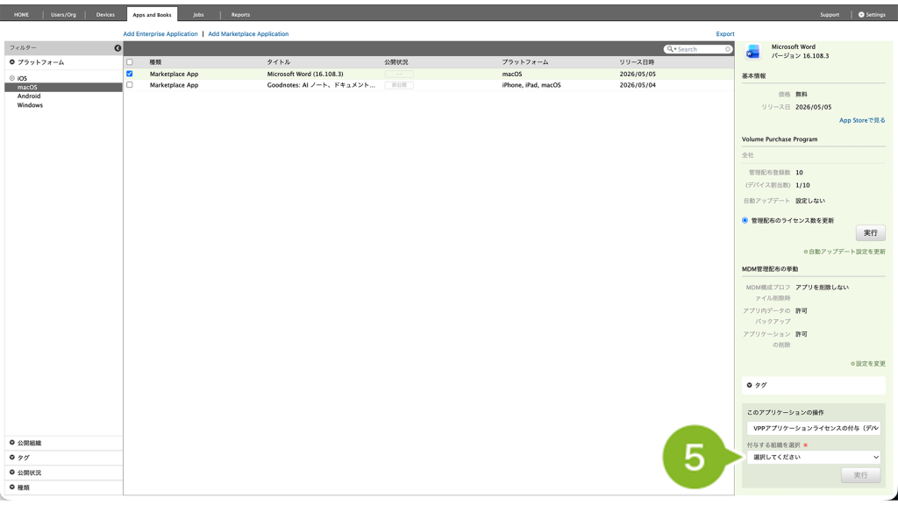Expand the iOS tree node

(x=12, y=78)
